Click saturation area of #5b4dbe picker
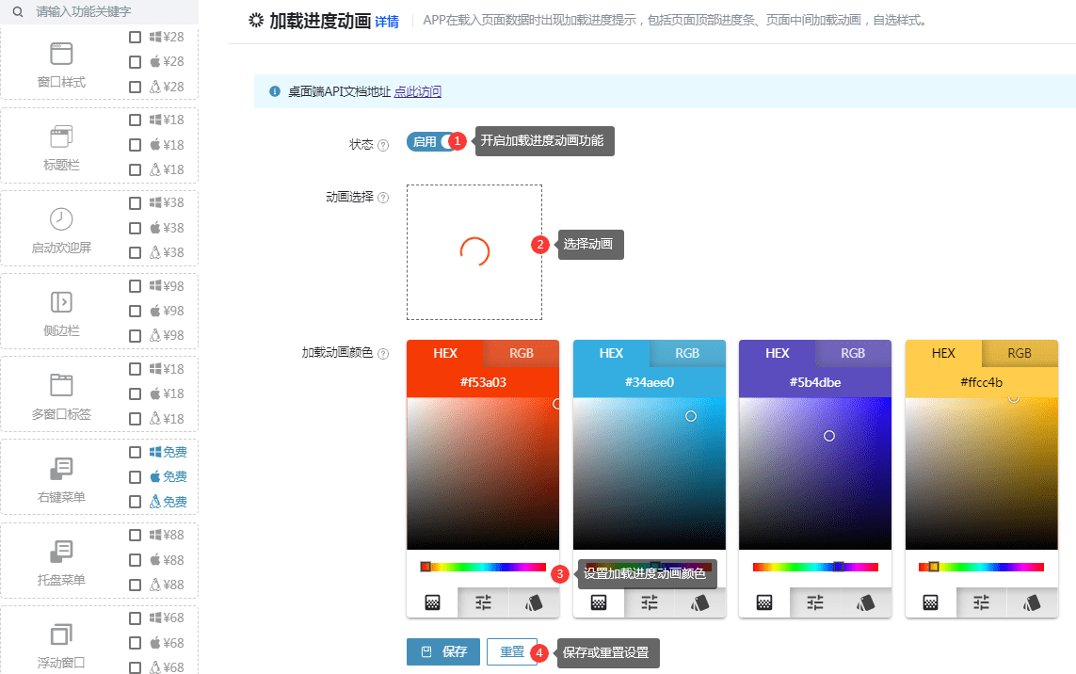The width and height of the screenshot is (1076, 674). [815, 473]
